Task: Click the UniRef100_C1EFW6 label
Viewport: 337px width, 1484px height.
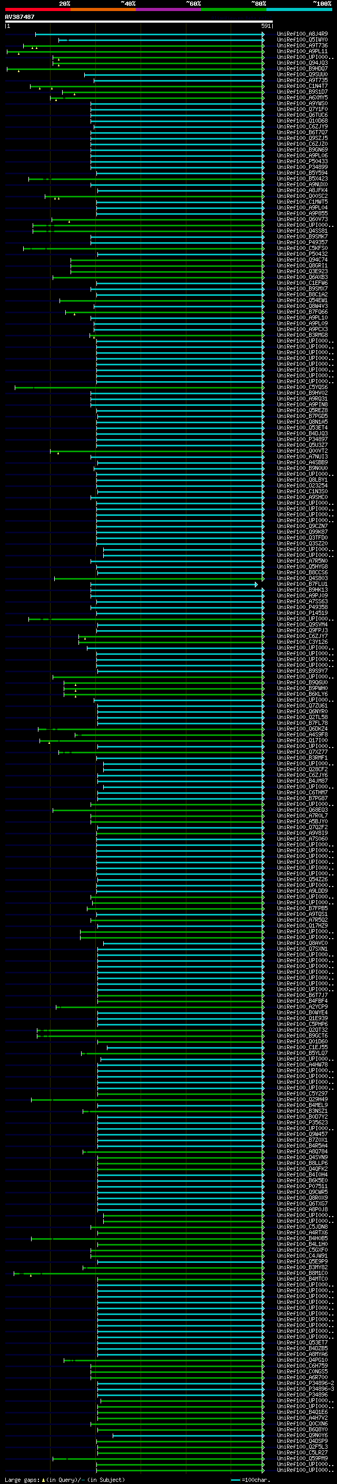Action: (302, 283)
